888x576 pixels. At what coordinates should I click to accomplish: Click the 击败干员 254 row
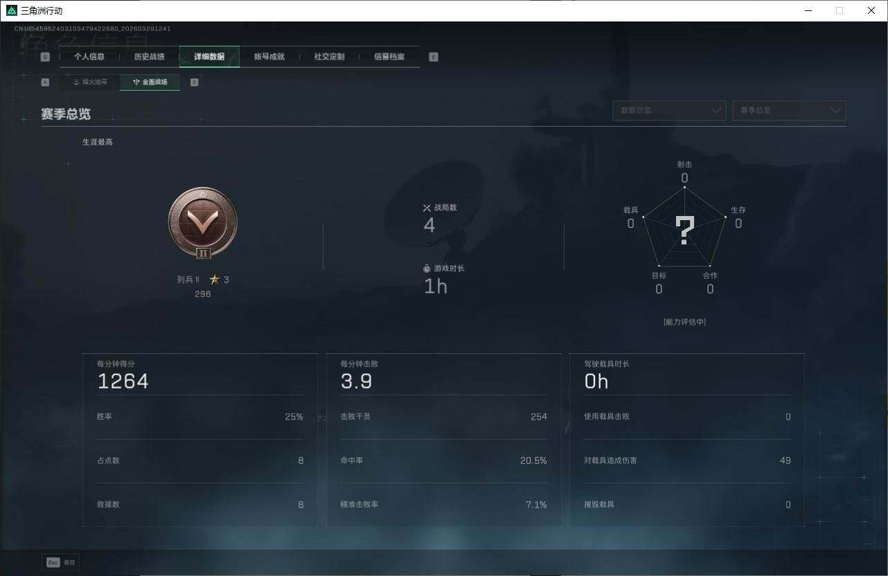[444, 417]
